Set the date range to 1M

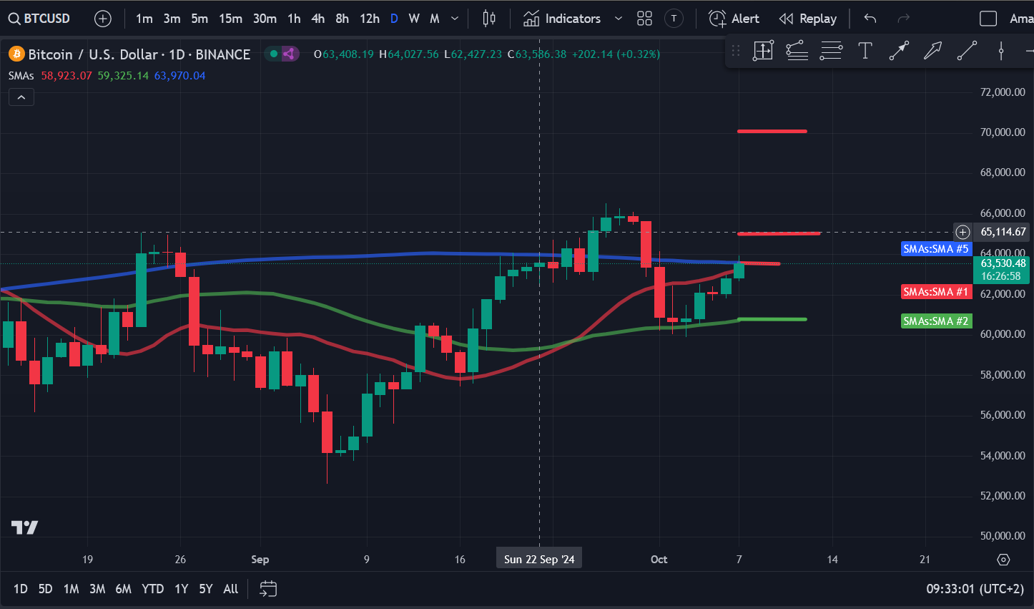[x=72, y=589]
